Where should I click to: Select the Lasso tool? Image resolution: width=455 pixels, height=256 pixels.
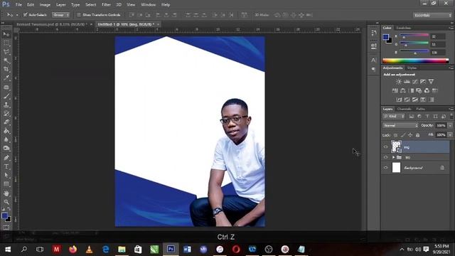pyautogui.click(x=6, y=52)
